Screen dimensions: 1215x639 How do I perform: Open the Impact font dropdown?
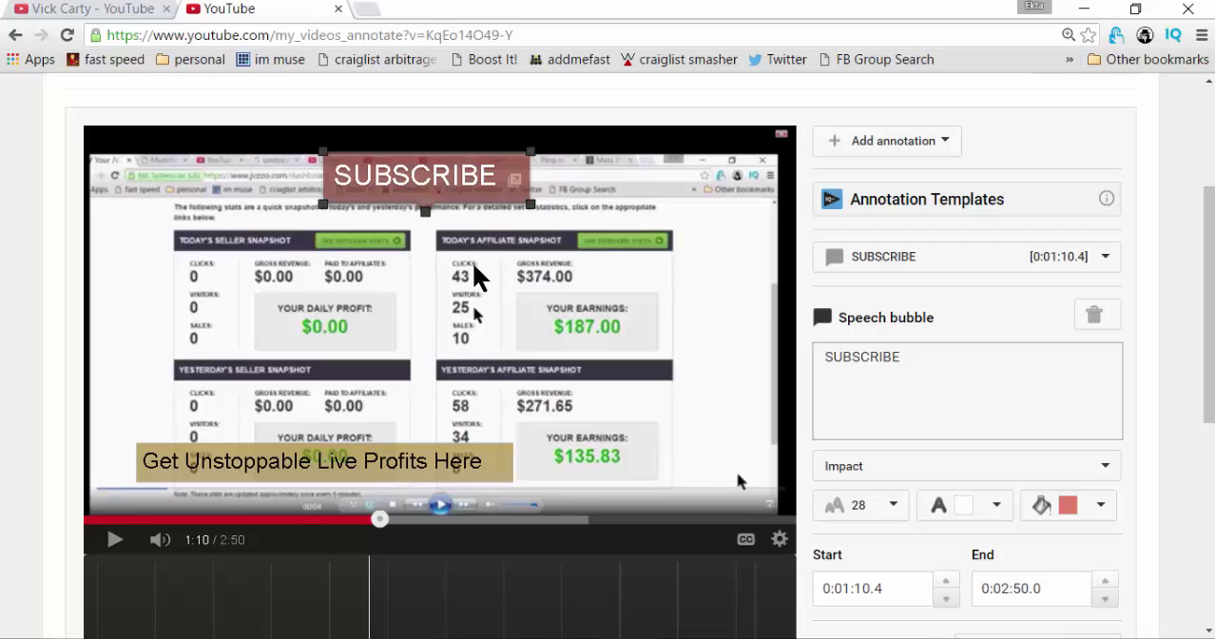[x=967, y=466]
